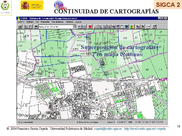This screenshot has height=136, width=182.
Task: Open the Ayuda menu
Action: coord(78,22)
